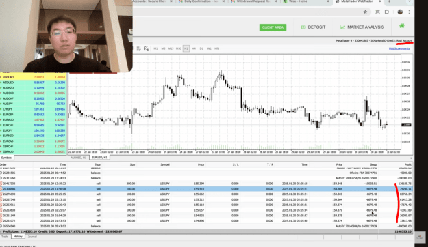Select GBPAUD in the symbols list
Image resolution: width=428 pixels, height=247 pixels.
[33, 151]
